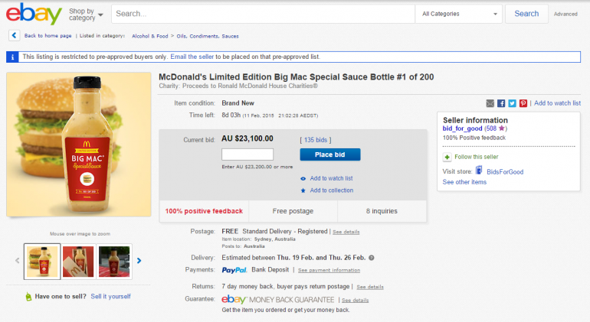Click the blue Search button
This screenshot has width=590, height=322.
point(526,14)
